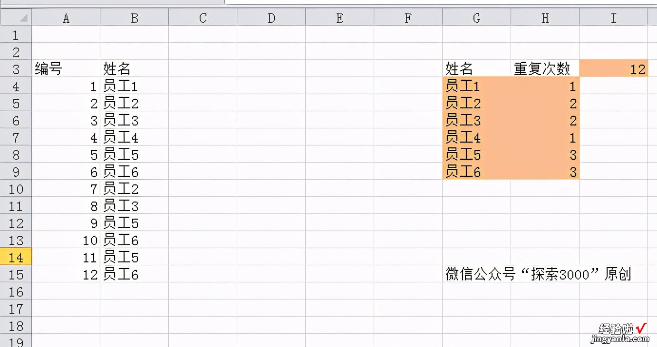Select column I header

[x=614, y=18]
